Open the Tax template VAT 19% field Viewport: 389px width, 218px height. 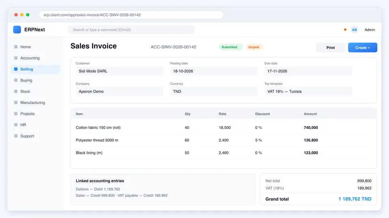pyautogui.click(x=308, y=91)
